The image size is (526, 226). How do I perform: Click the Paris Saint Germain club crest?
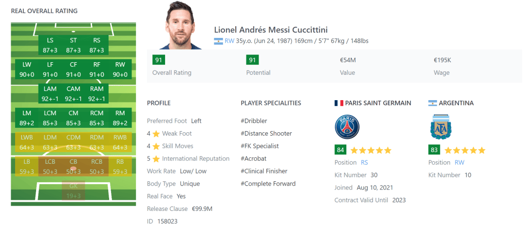347,127
